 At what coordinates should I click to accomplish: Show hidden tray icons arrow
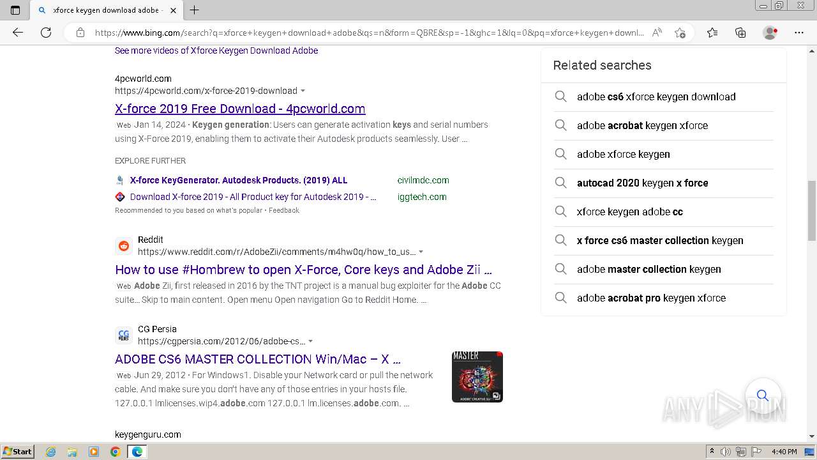coord(712,452)
